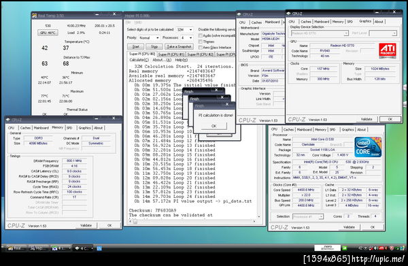Open About tab in Graphics CPU-Z window

click(x=379, y=22)
